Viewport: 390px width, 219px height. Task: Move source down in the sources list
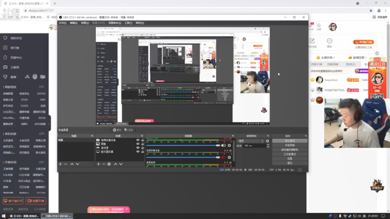121,164
